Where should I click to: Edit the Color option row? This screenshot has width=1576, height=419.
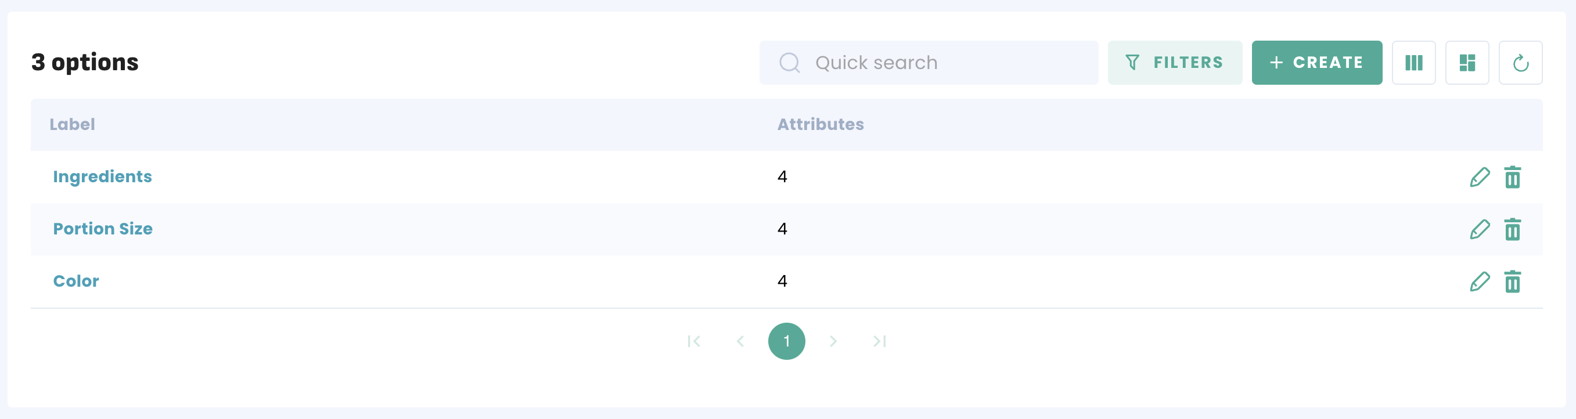[x=1480, y=281]
